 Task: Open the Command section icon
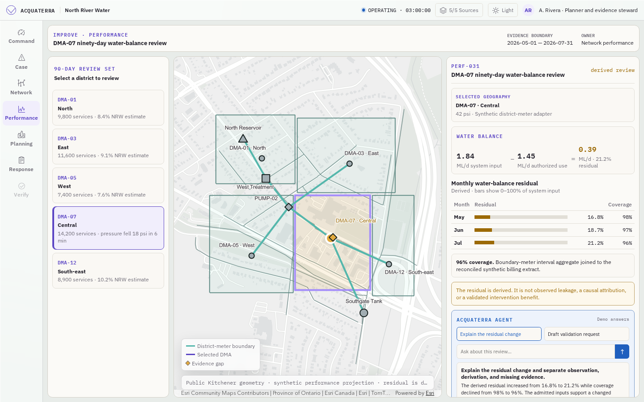(x=21, y=33)
